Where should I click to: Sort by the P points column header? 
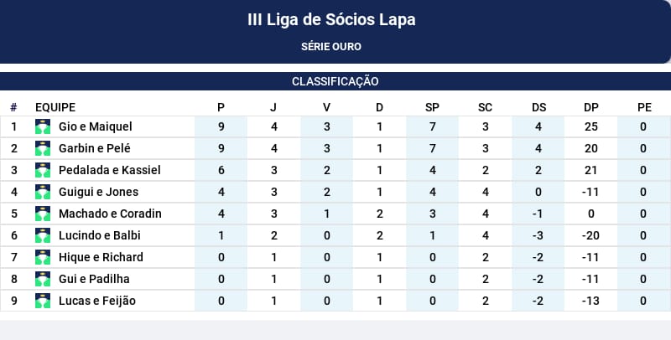pos(221,107)
